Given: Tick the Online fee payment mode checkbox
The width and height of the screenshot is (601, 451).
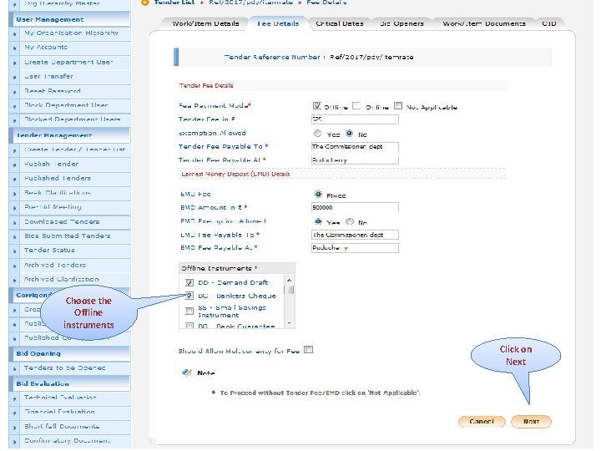Looking at the screenshot, I should pyautogui.click(x=356, y=106).
